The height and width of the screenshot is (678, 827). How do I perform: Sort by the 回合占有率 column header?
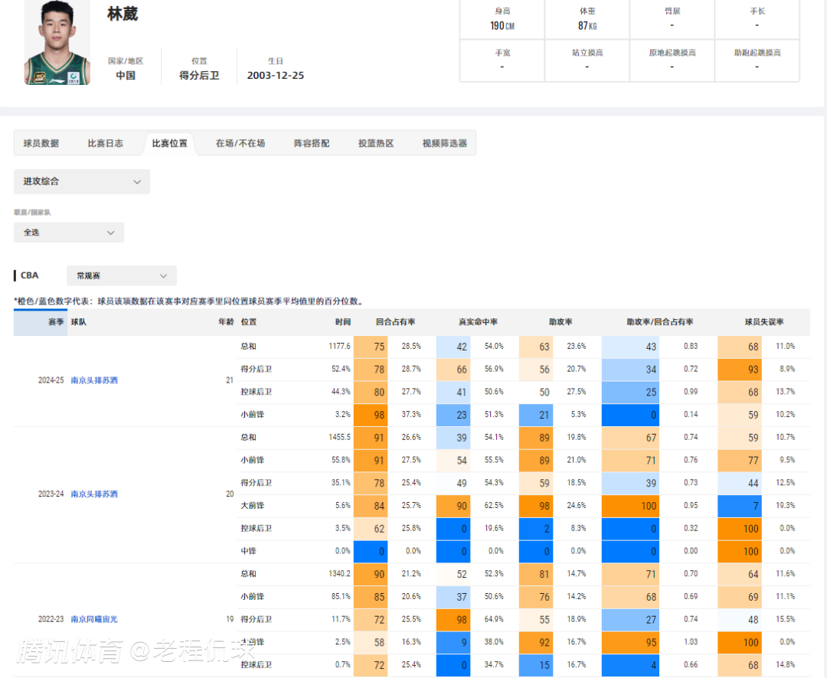pos(395,322)
